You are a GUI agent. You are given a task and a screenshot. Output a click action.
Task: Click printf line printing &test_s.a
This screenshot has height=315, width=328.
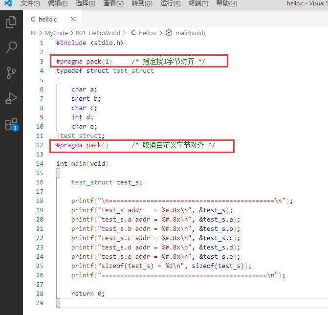[x=155, y=220]
